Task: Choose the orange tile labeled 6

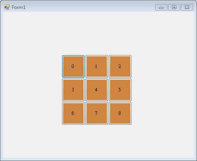Action: point(73,113)
